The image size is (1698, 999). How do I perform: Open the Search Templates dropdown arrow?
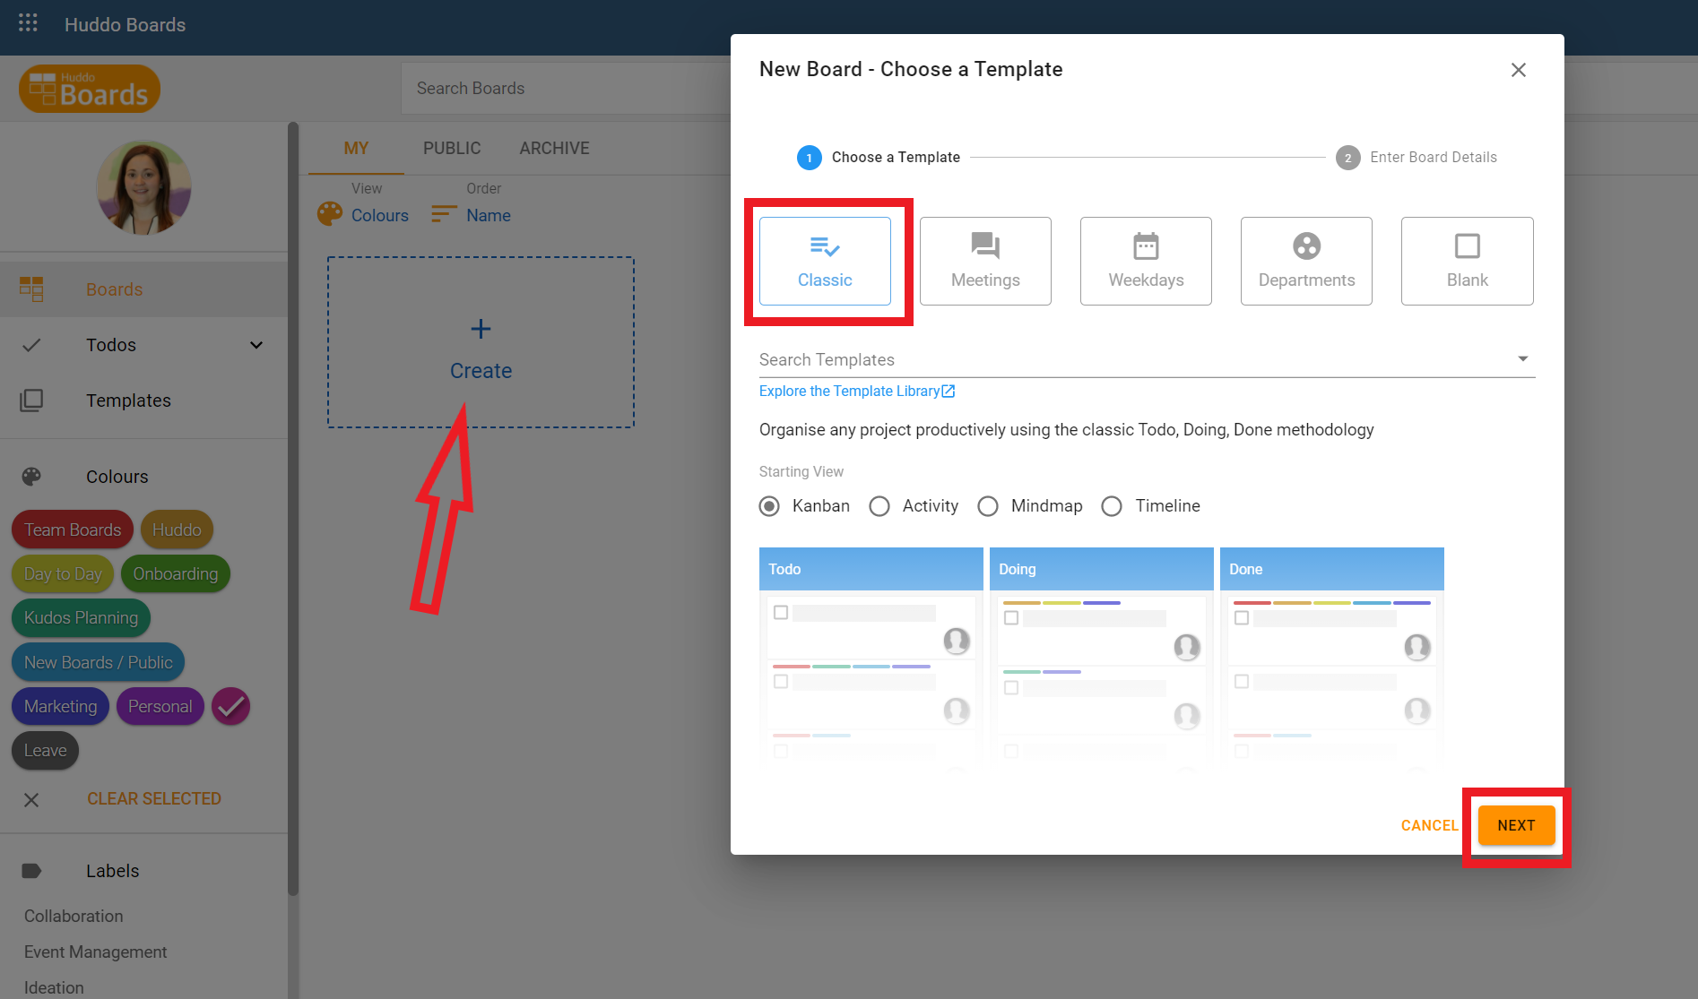(1522, 358)
